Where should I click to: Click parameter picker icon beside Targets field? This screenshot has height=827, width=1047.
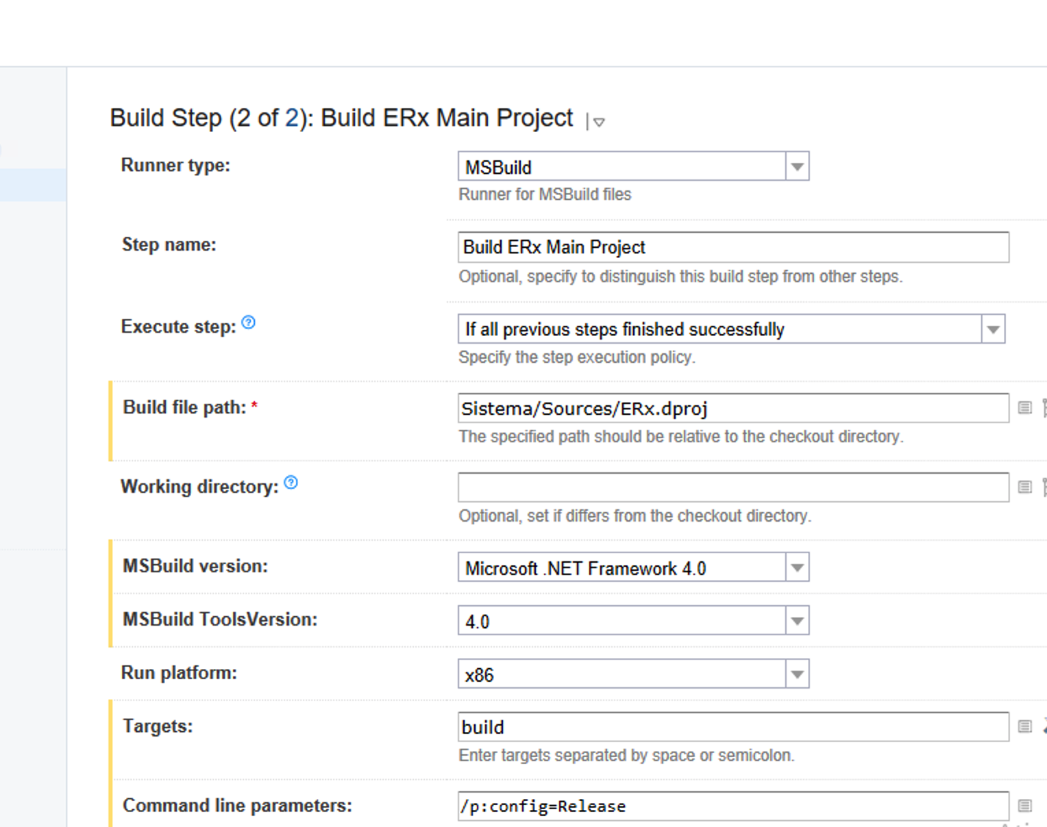point(1024,726)
